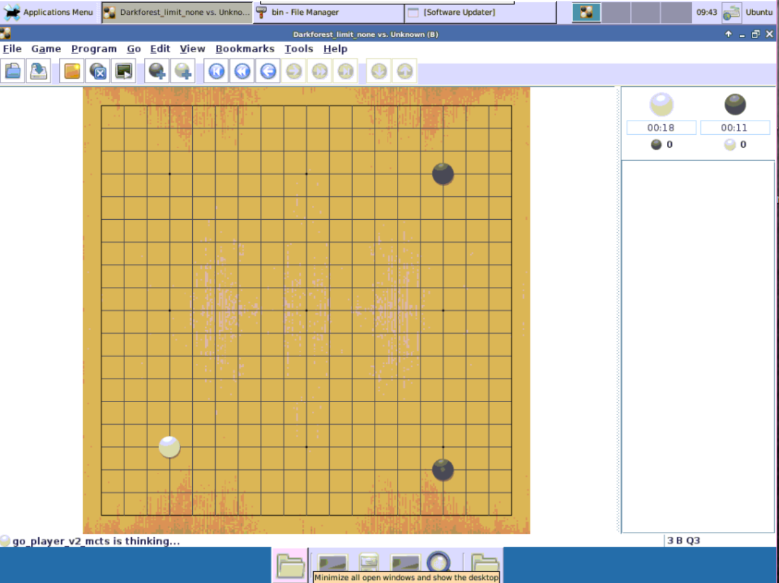Save the current game
Screen dimensions: 779x583
pos(37,71)
